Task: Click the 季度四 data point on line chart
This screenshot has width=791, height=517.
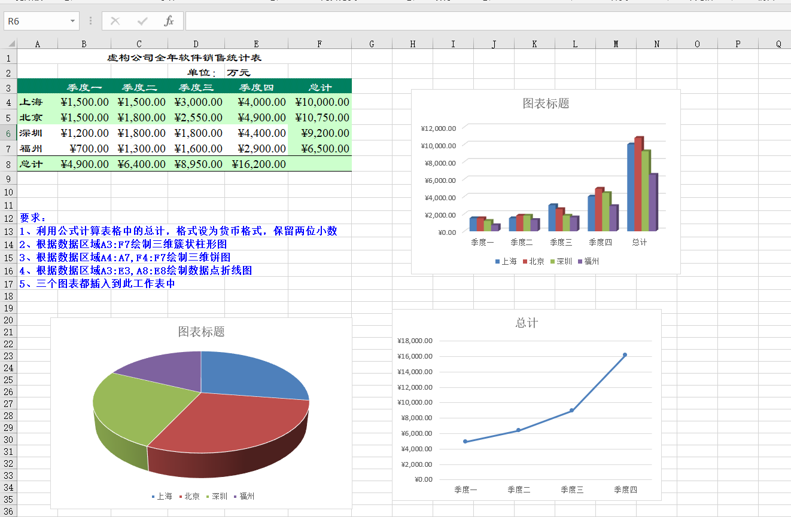Action: coord(625,355)
